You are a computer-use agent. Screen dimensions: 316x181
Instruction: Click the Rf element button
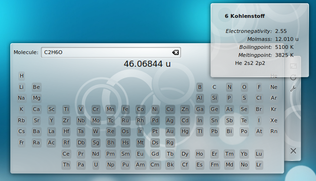coord(66,143)
